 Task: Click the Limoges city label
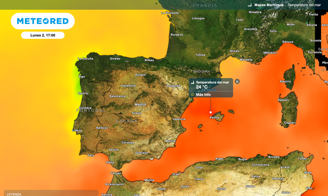pos(198,18)
